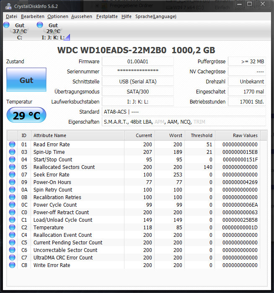Click the CrystalDiskInfo title bar app icon
The image size is (274, 293).
tap(8, 6)
